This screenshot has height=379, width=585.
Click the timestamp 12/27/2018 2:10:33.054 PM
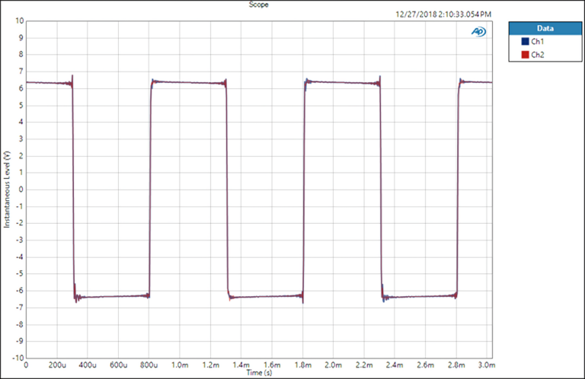443,14
